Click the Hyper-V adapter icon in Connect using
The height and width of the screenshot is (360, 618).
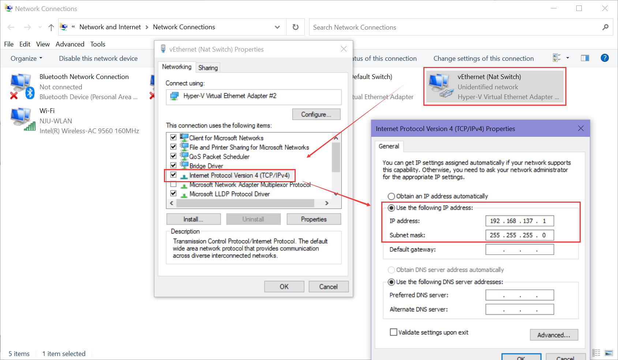[x=175, y=96]
